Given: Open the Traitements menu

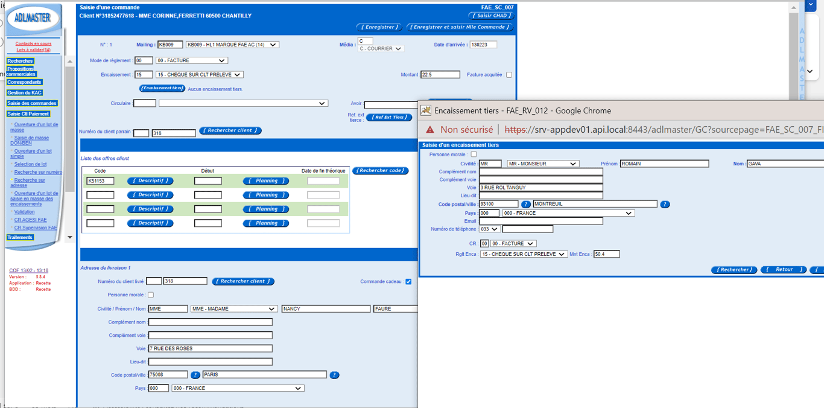Looking at the screenshot, I should (20, 238).
